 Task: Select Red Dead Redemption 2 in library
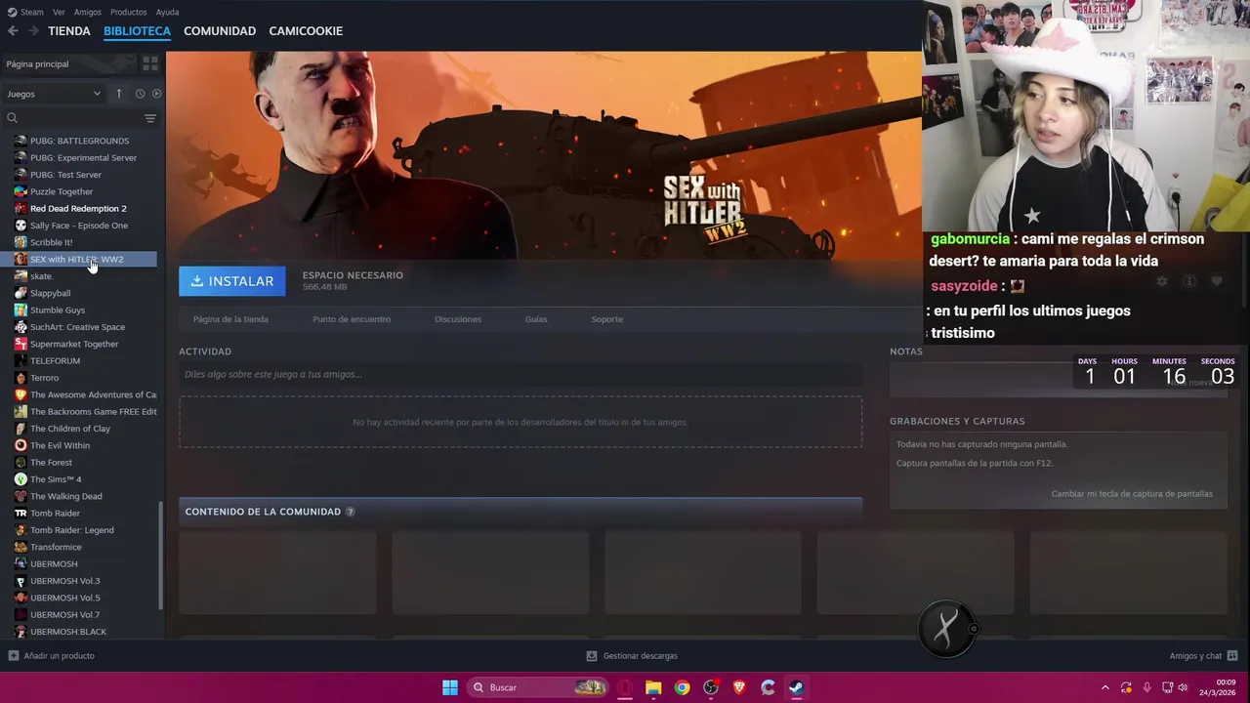tap(78, 208)
